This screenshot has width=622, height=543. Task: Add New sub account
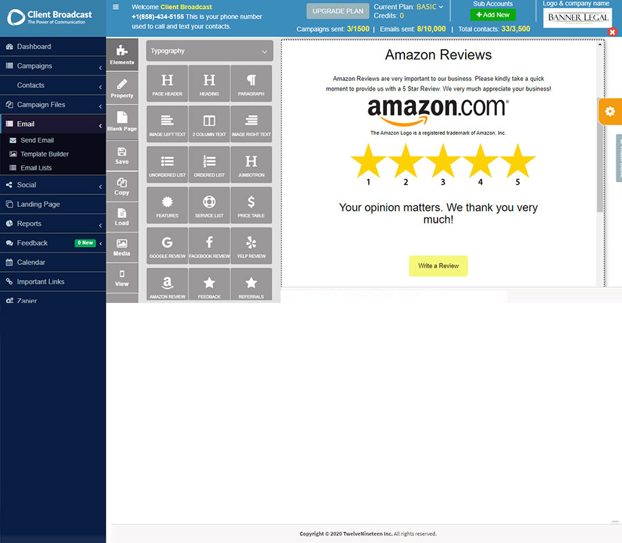pos(493,15)
